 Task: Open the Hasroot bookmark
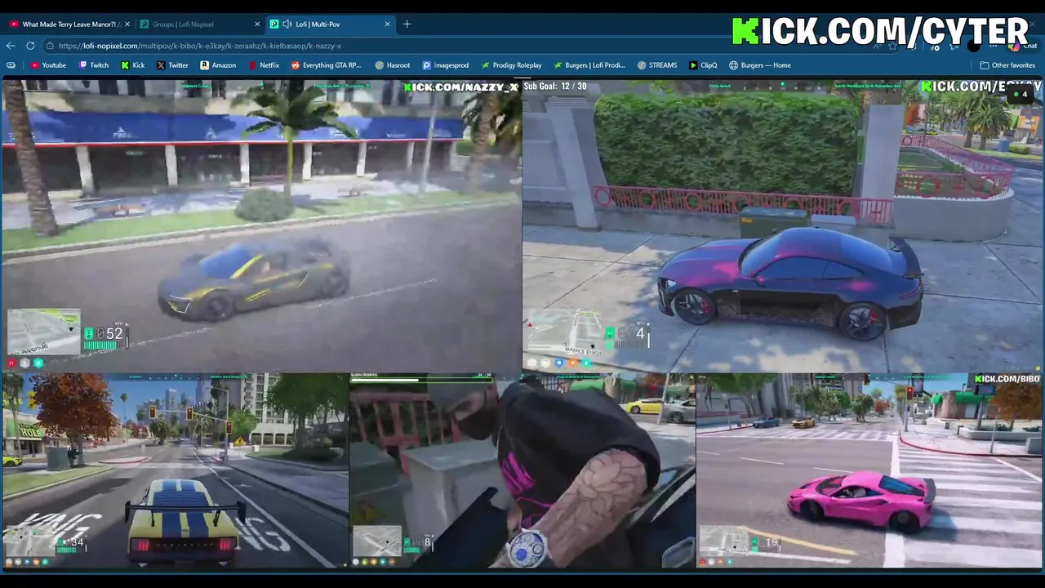(393, 65)
